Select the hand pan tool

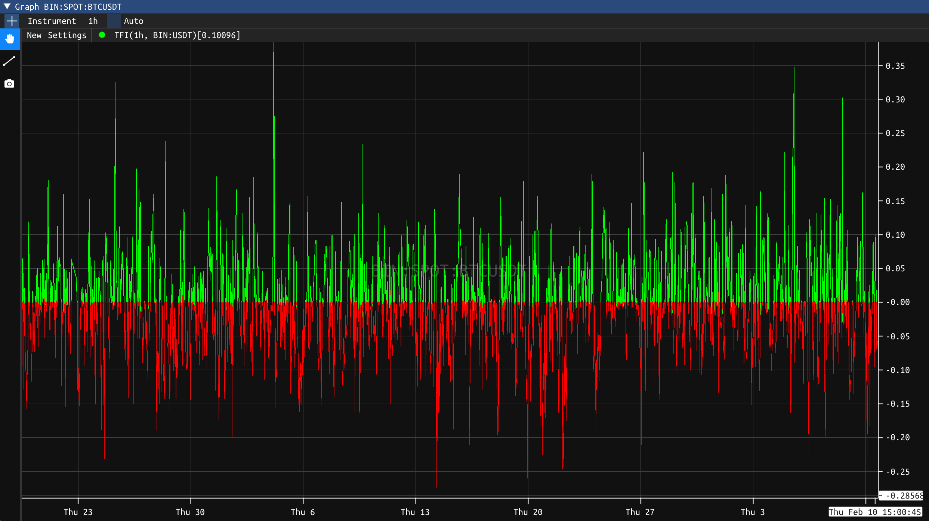pos(10,39)
